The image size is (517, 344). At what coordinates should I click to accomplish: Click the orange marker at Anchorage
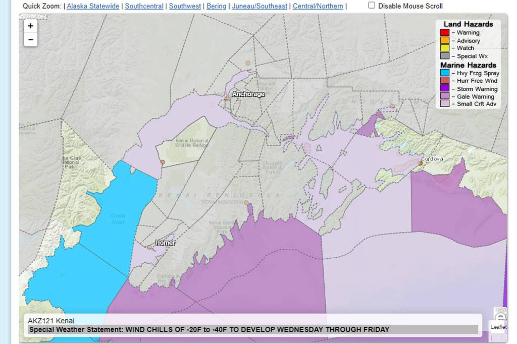pyautogui.click(x=227, y=99)
